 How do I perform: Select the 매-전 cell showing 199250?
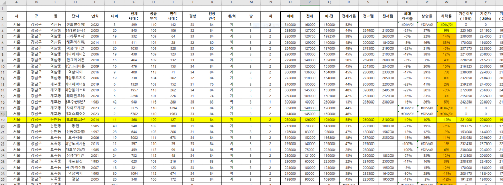click(329, 36)
